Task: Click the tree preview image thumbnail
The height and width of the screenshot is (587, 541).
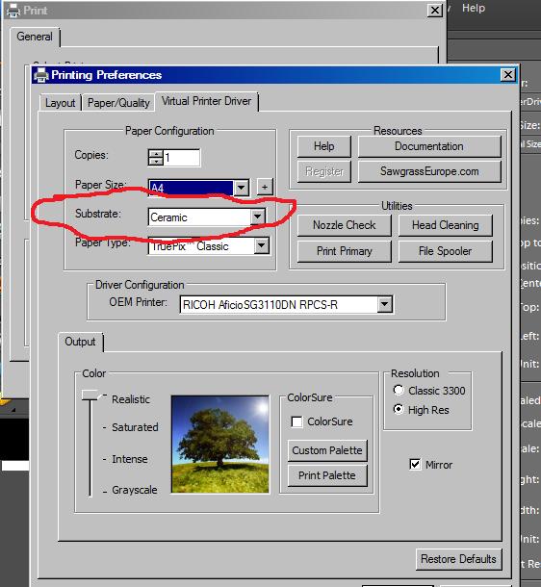Action: [x=220, y=444]
